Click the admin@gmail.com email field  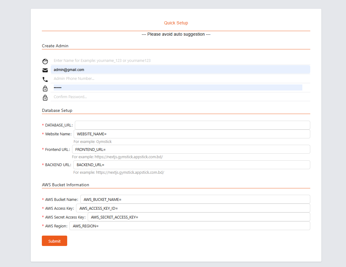pyautogui.click(x=180, y=69)
